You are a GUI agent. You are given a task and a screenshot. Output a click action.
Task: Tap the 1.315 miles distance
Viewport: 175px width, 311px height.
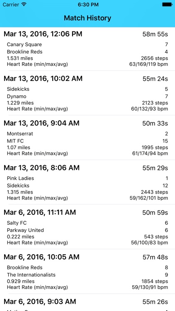coord(20,192)
